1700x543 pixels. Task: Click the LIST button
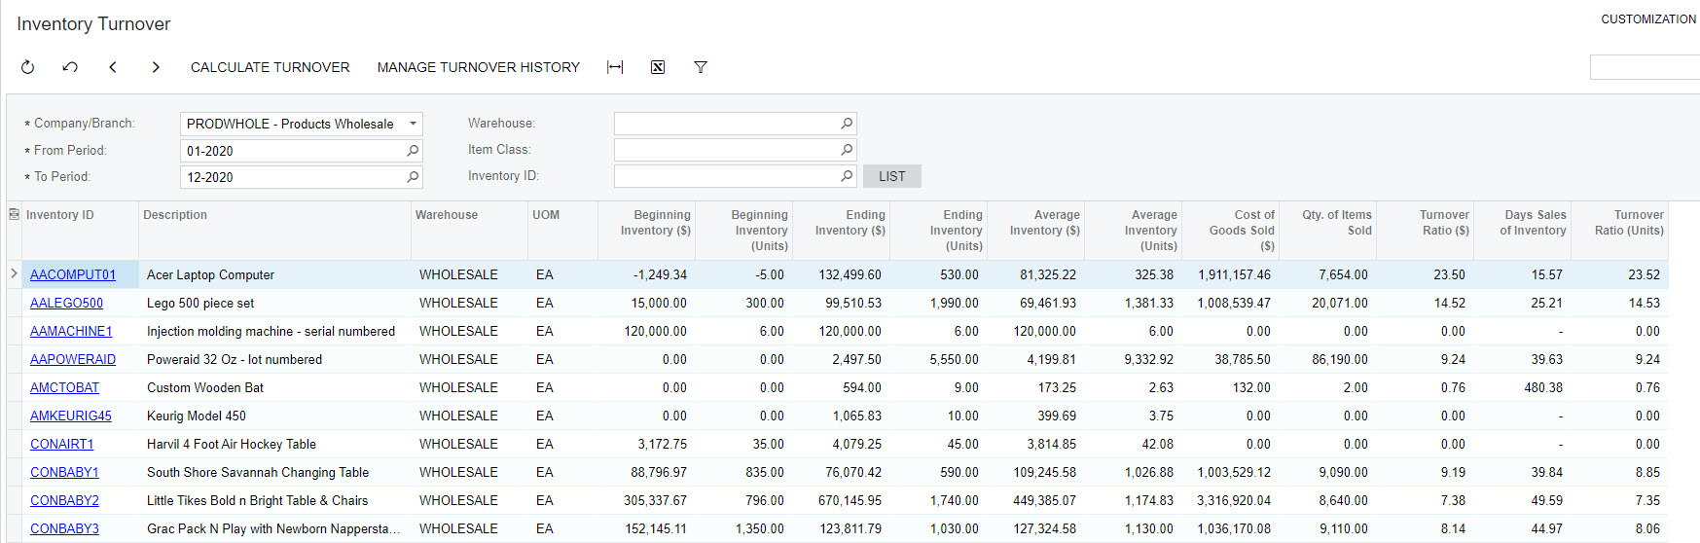[892, 176]
